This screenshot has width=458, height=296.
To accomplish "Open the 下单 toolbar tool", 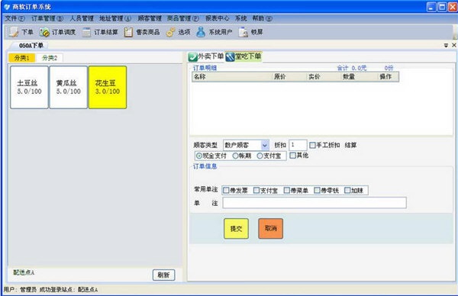I will tap(21, 32).
